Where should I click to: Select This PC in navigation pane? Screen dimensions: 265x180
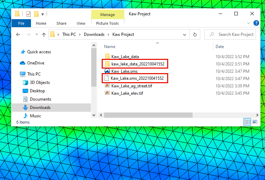click(34, 74)
